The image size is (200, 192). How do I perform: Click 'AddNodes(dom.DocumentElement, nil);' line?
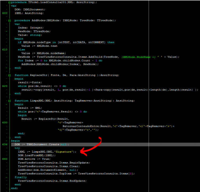48,170
